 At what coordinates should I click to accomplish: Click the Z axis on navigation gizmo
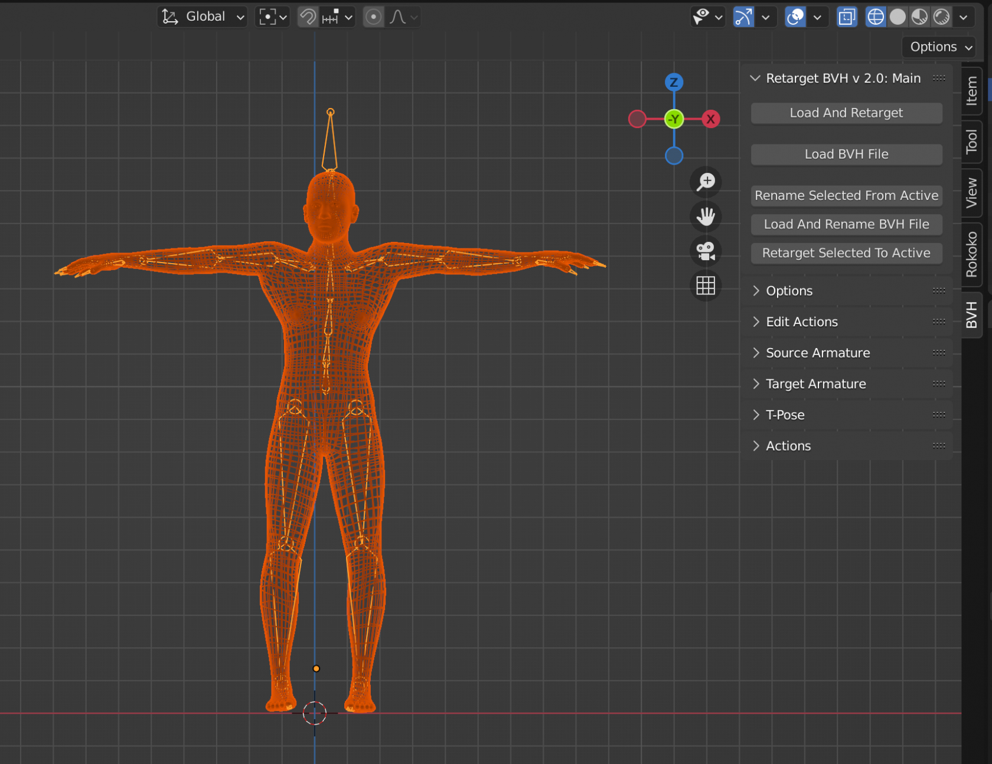(674, 82)
